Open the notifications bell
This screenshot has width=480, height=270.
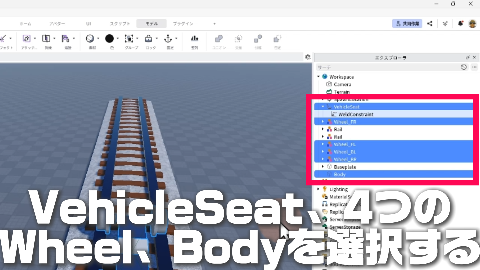tap(460, 24)
